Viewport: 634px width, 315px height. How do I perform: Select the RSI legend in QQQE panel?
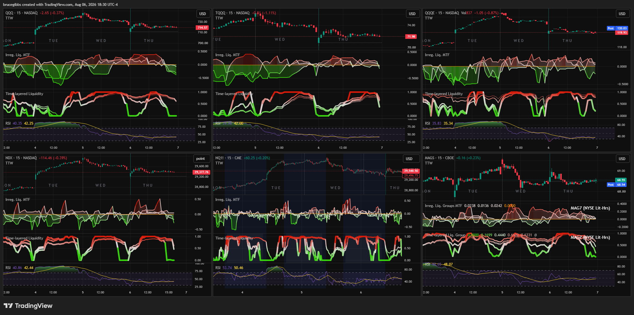point(428,123)
